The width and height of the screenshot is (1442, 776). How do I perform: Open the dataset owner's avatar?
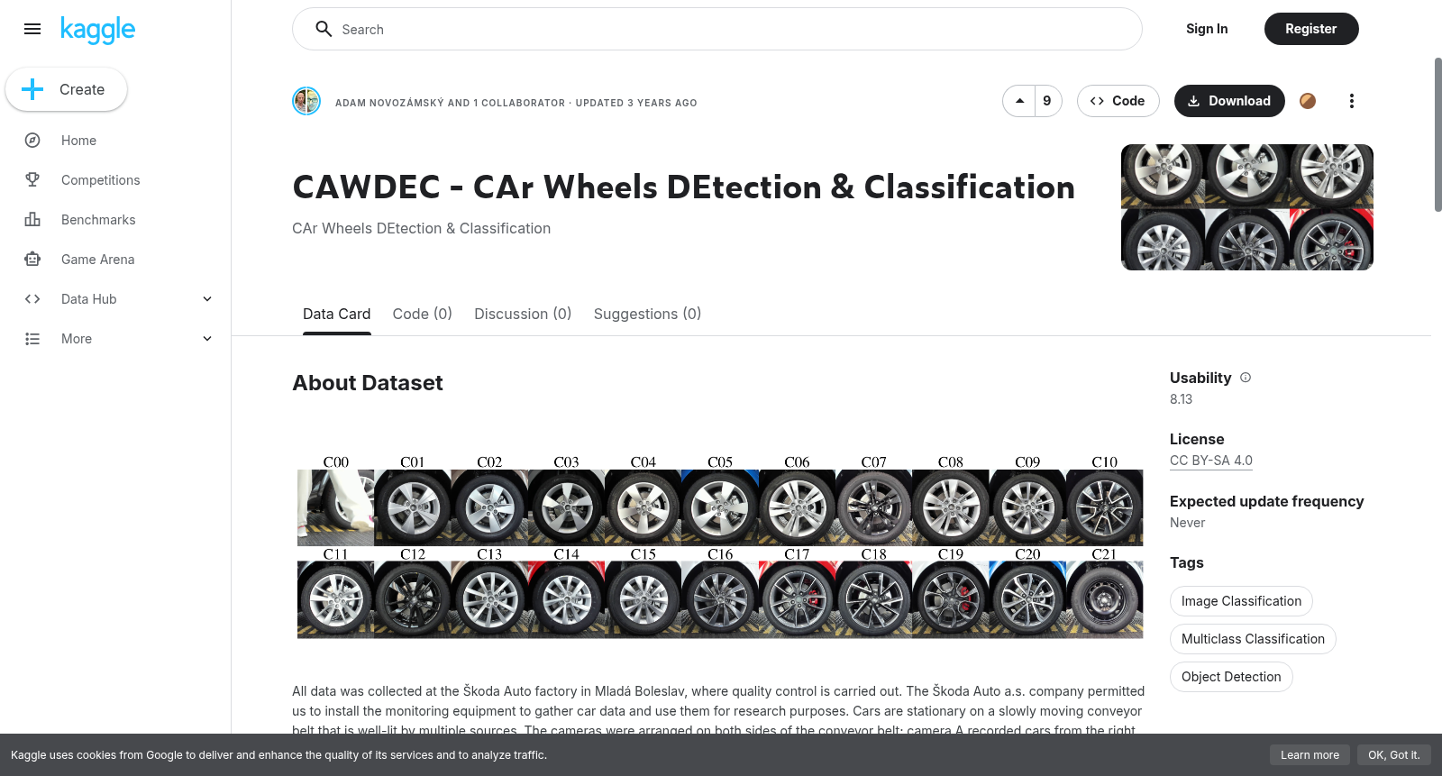click(x=306, y=101)
